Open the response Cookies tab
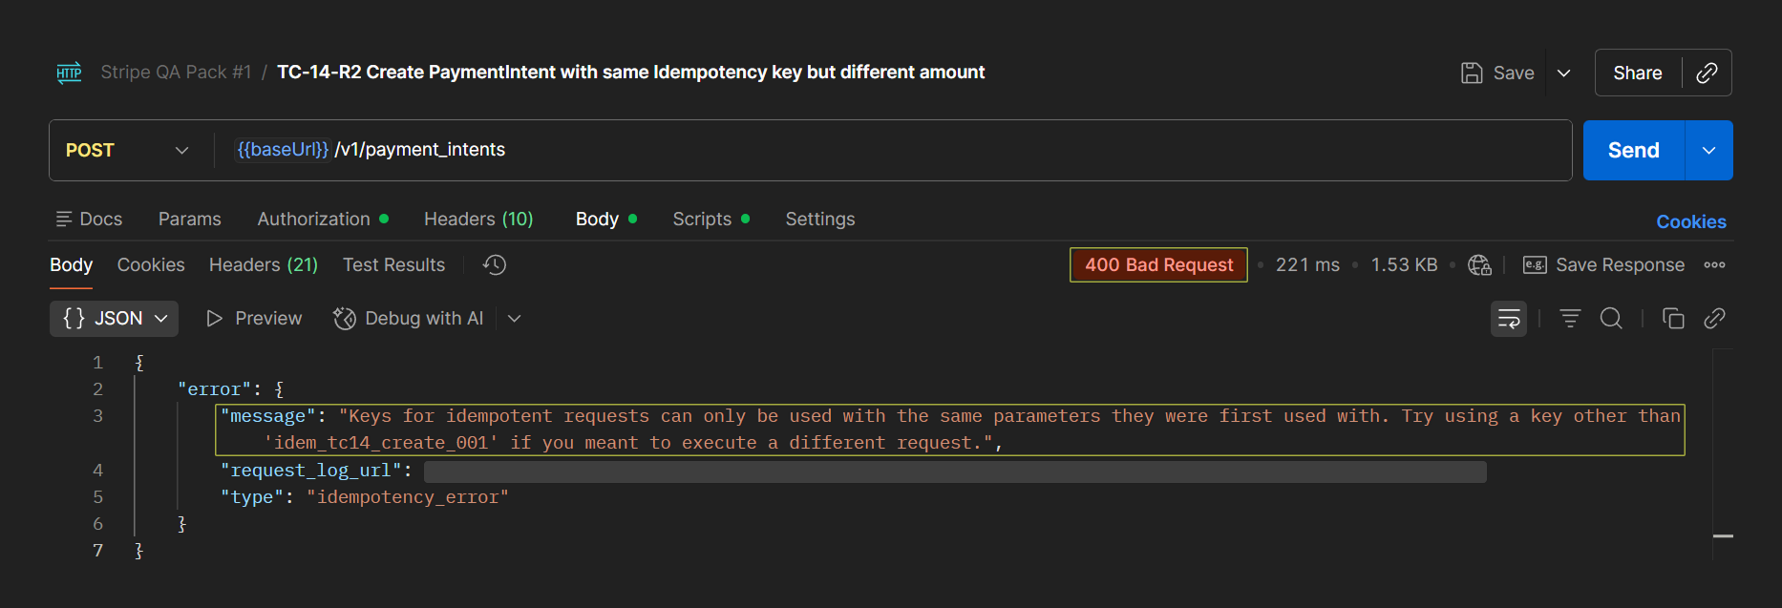Screen dimensions: 1782x608 click(x=151, y=264)
